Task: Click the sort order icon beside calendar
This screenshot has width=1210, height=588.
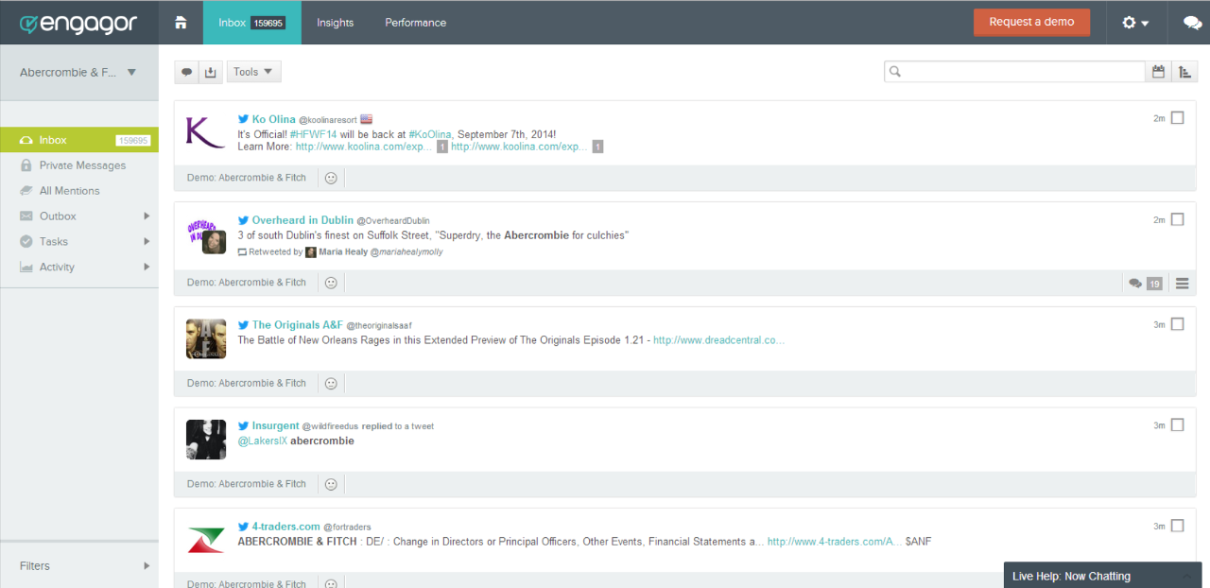Action: coord(1184,72)
